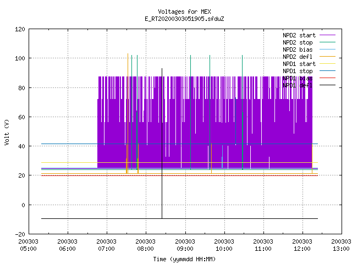Screen dimensions: 352x264
Task: Click the 'NPD1 bias' legend label
Action: [x=298, y=78]
